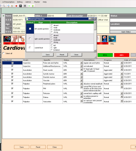Click the bottom Reset button of Cardiovascular form

click(x=38, y=147)
